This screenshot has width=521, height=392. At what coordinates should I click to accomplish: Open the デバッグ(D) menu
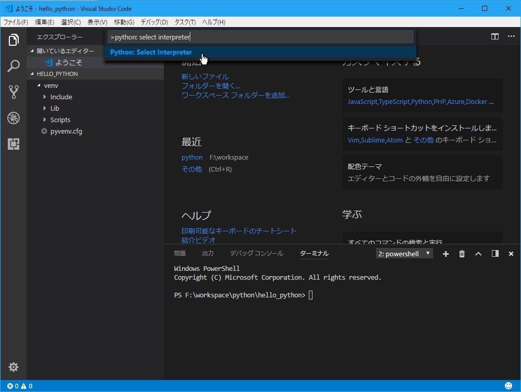(x=154, y=22)
